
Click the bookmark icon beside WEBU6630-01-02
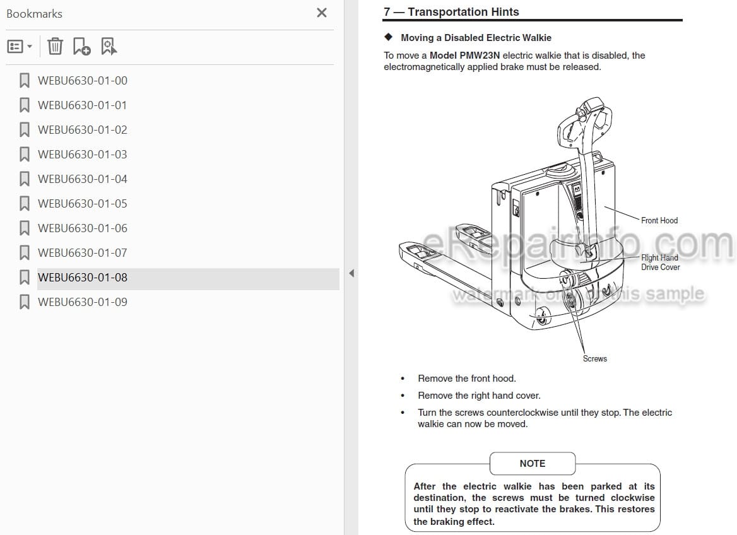point(25,129)
